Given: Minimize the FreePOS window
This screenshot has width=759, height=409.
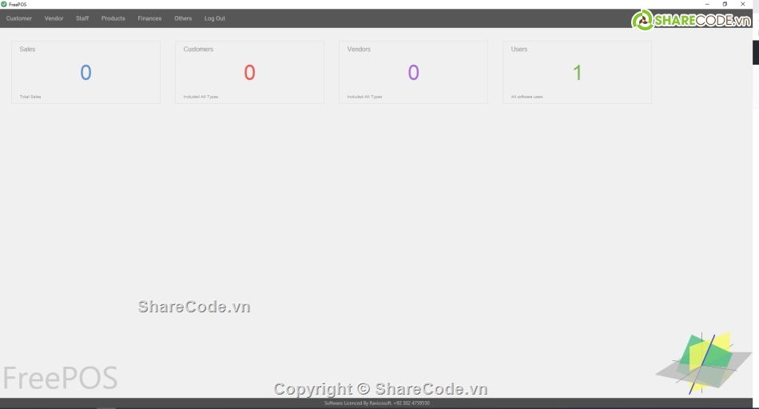Looking at the screenshot, I should tap(707, 4).
